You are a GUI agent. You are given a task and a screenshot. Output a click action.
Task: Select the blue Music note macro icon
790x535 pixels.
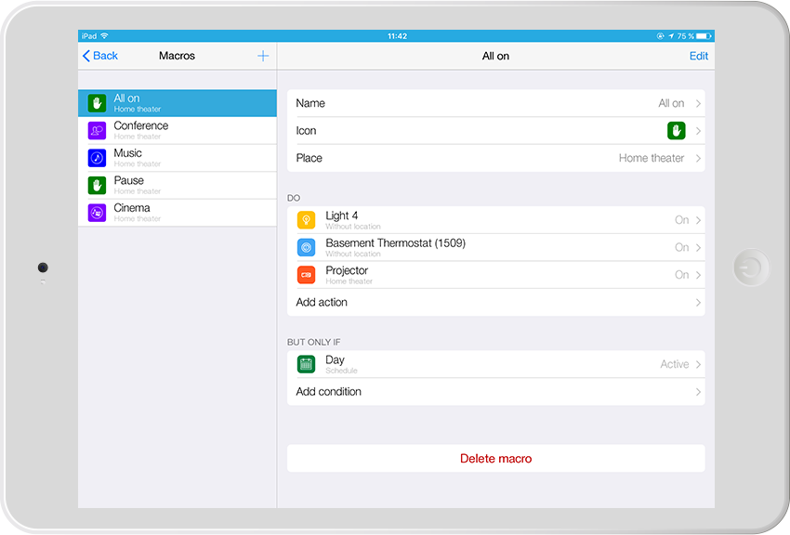(x=97, y=158)
